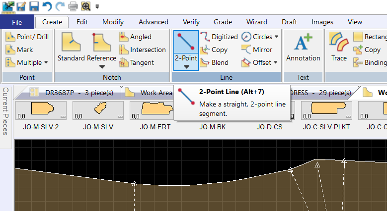Click the Save icon in quick access toolbar
The image size is (387, 211).
pyautogui.click(x=34, y=7)
